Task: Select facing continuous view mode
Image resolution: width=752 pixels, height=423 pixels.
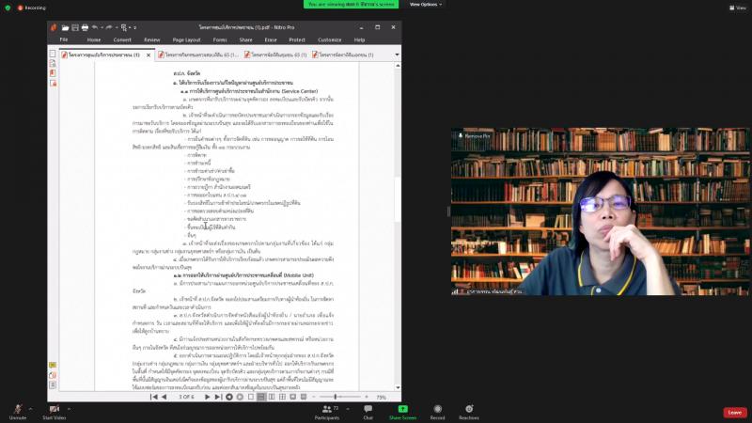Action: [x=283, y=397]
